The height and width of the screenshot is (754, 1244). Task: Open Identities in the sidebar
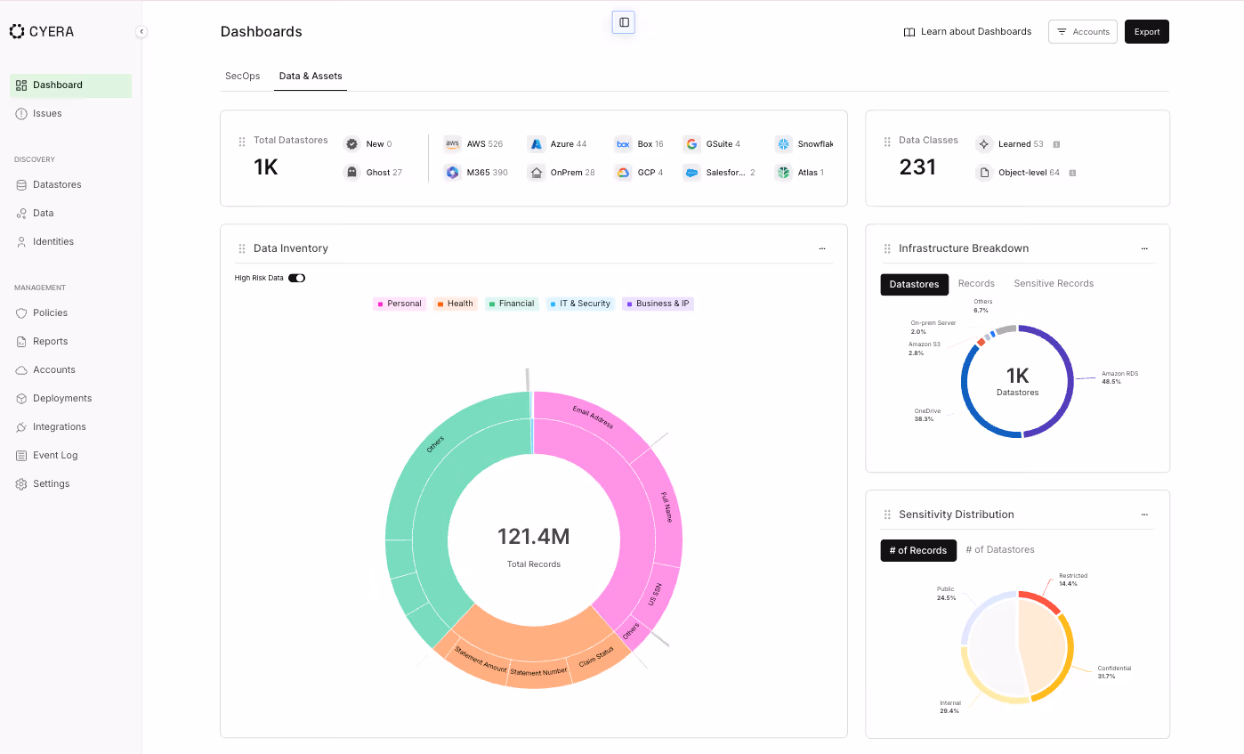[70, 242]
